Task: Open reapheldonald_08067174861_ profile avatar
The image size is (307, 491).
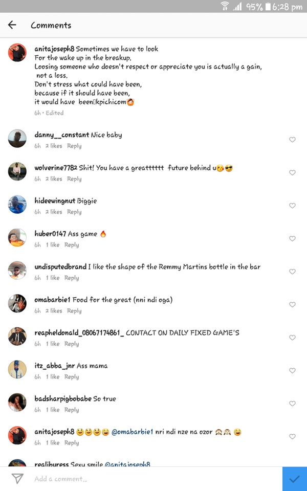Action: tap(17, 337)
